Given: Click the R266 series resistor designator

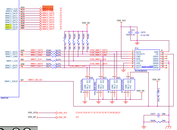Looking at the screenshot, I should [x=49, y=50].
